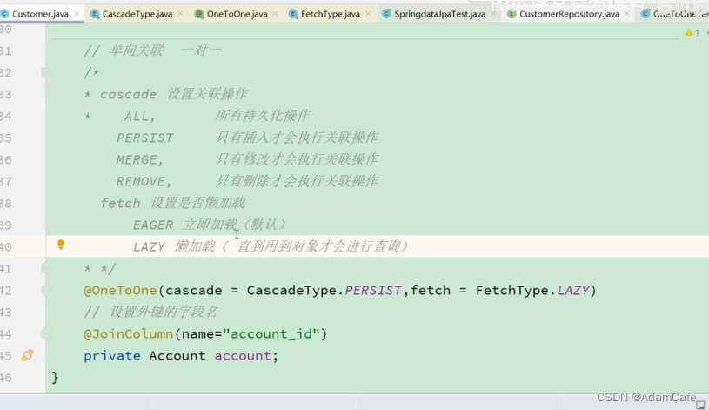Toggle fold marker at comment end line 41

(45, 268)
